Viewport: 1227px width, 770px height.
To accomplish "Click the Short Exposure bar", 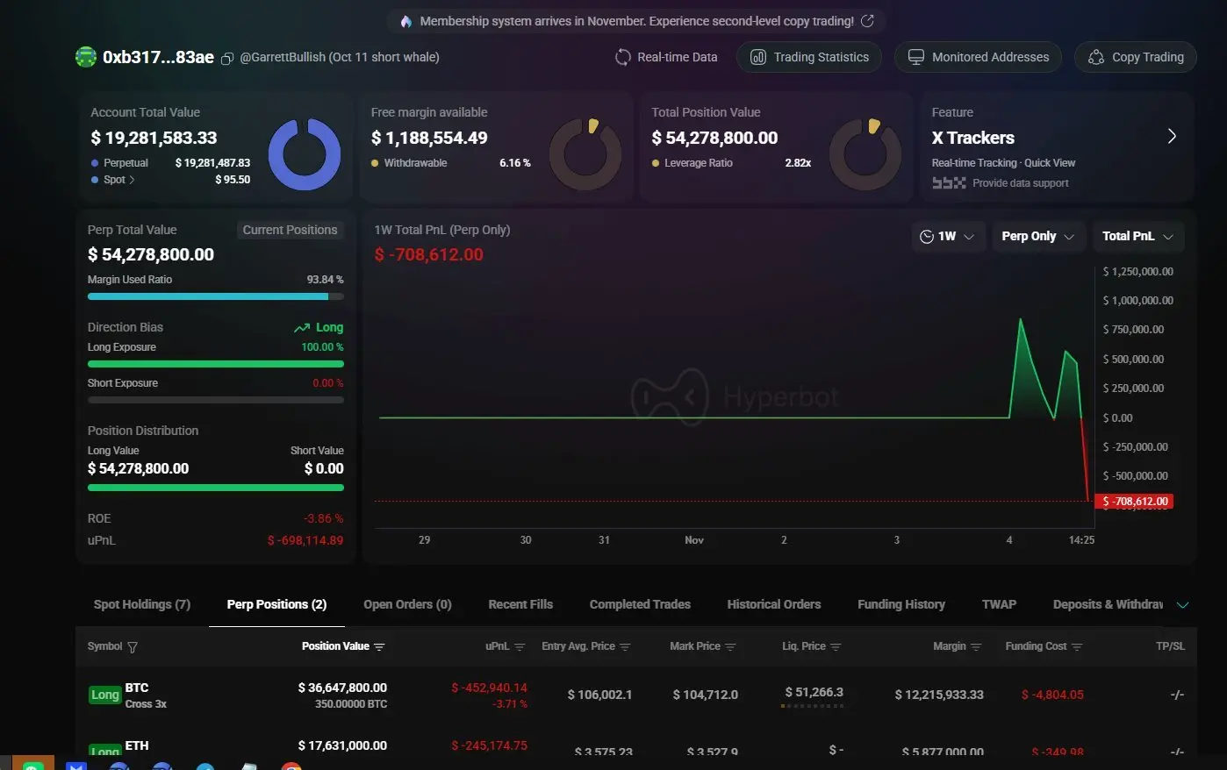I will coord(216,400).
